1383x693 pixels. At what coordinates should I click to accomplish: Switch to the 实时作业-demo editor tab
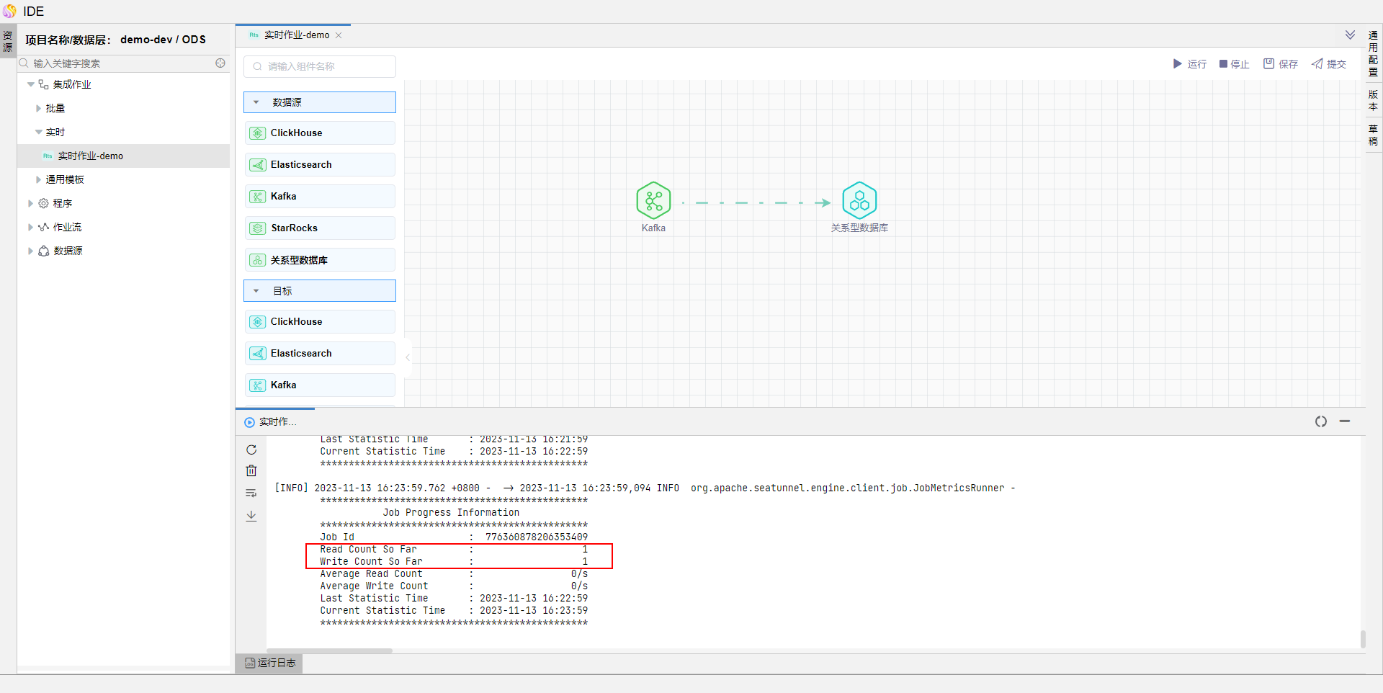[x=296, y=35]
